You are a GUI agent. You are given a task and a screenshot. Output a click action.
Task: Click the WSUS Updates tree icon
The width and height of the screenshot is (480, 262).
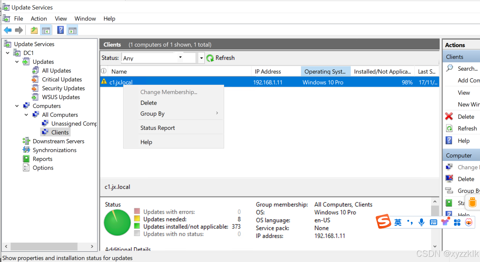point(35,97)
